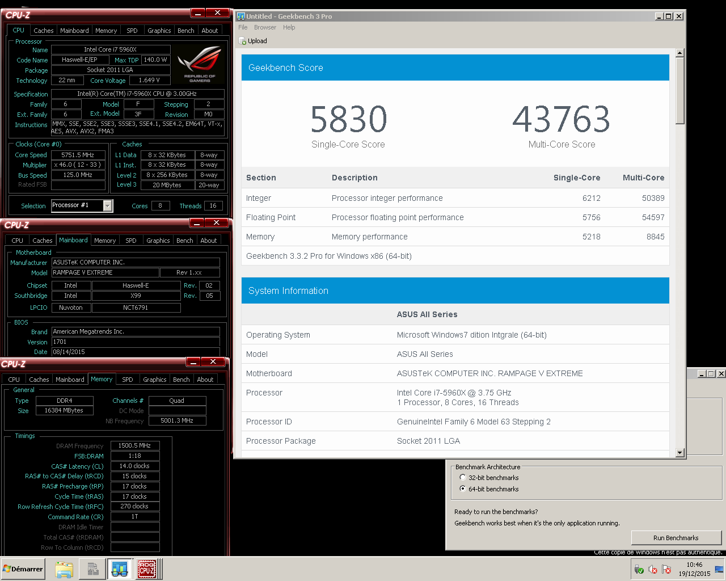This screenshot has height=581, width=726.
Task: Select 32-bit benchmarks radio option
Action: pos(463,478)
